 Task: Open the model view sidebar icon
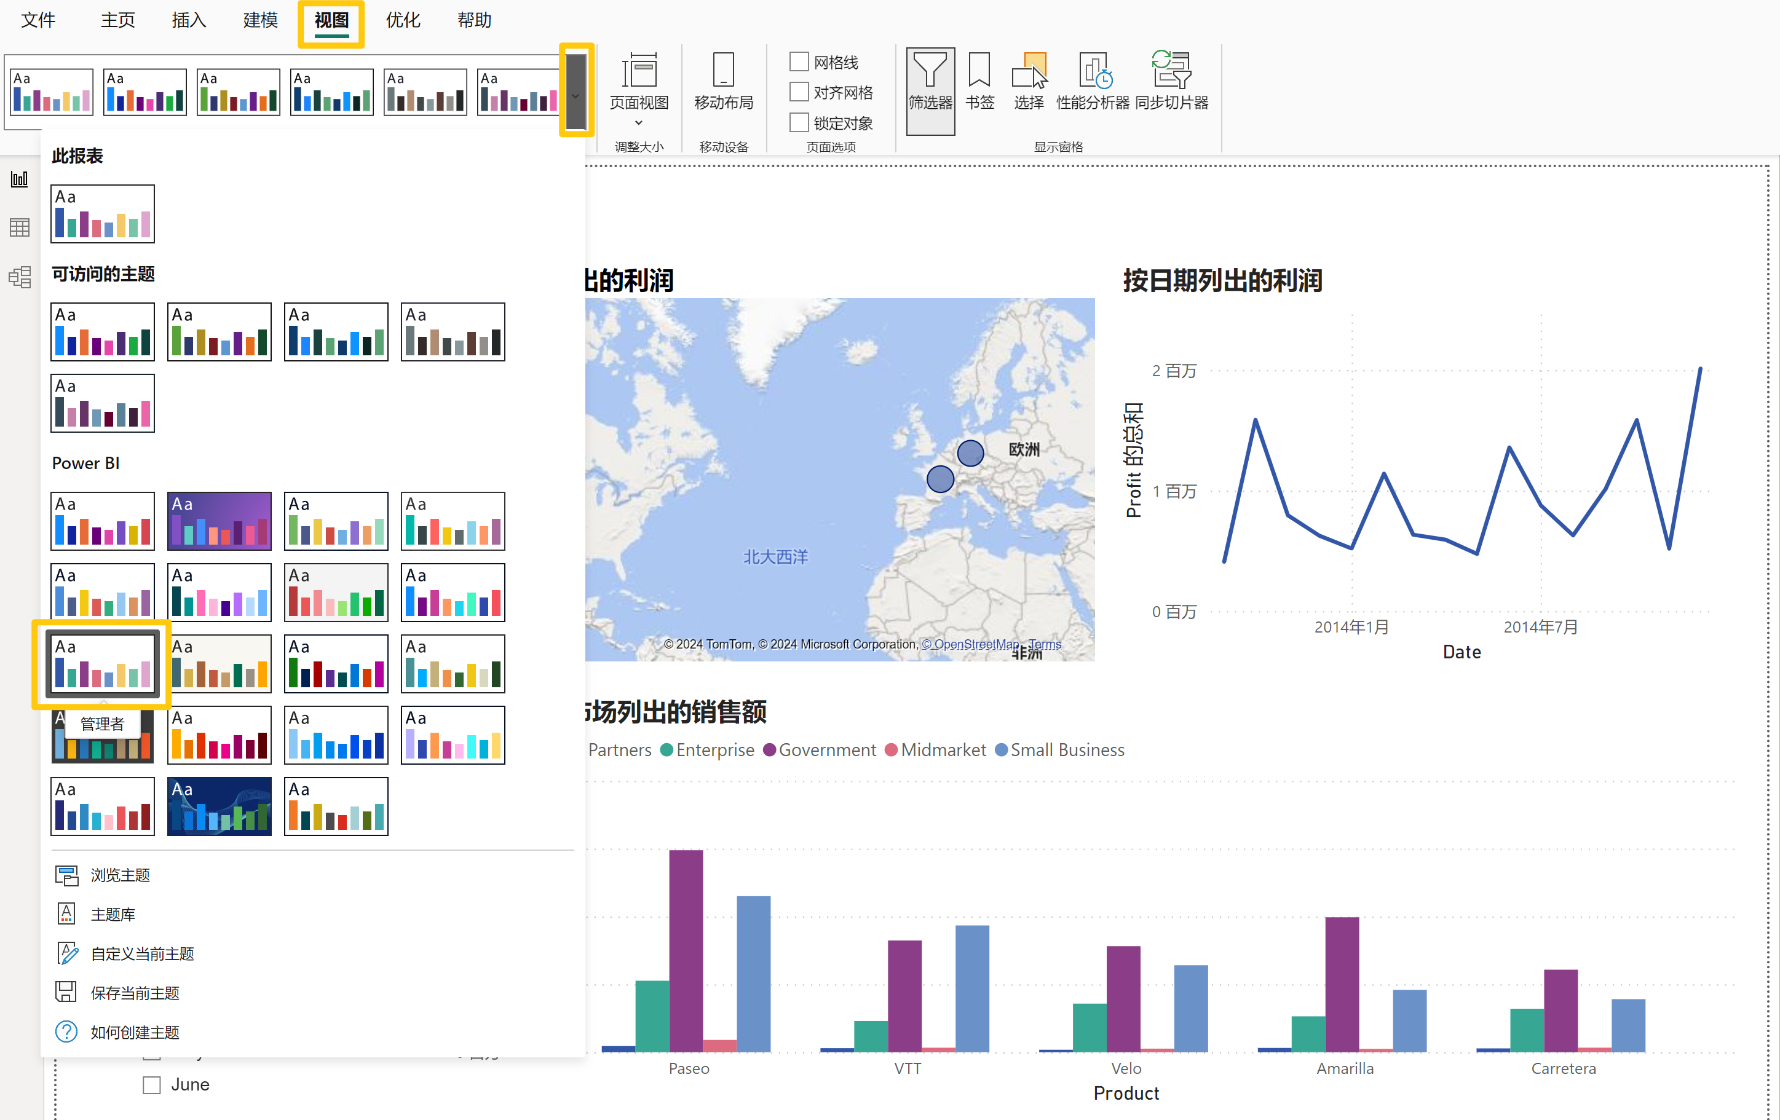[20, 277]
